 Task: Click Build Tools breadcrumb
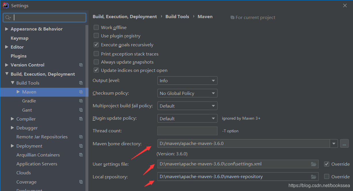177,17
